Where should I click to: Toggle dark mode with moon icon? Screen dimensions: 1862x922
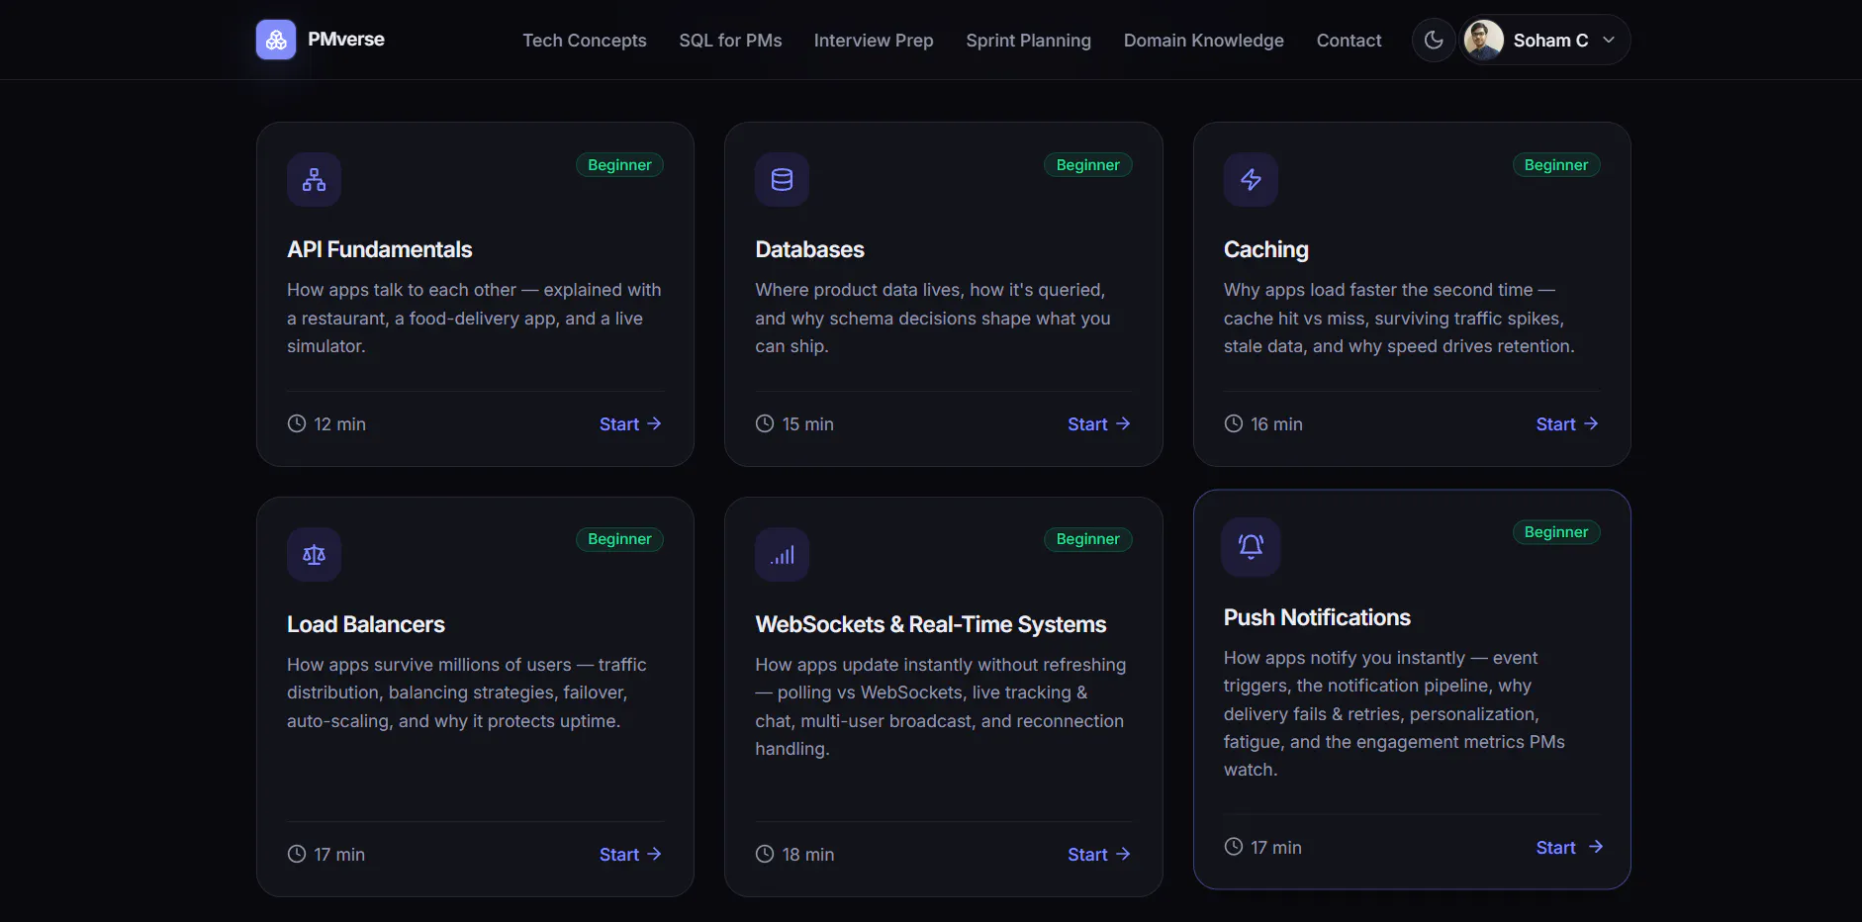pos(1434,41)
